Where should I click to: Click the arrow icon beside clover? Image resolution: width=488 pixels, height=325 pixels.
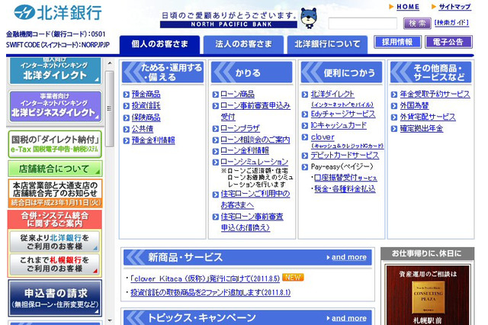point(305,137)
